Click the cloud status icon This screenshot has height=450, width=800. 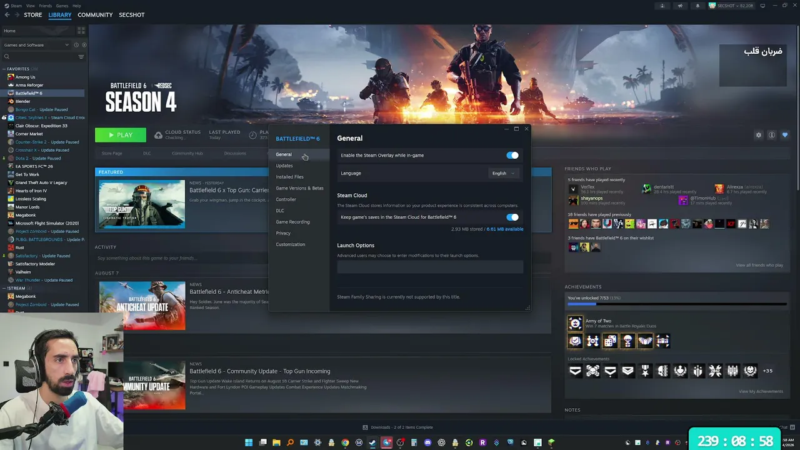[x=158, y=135]
